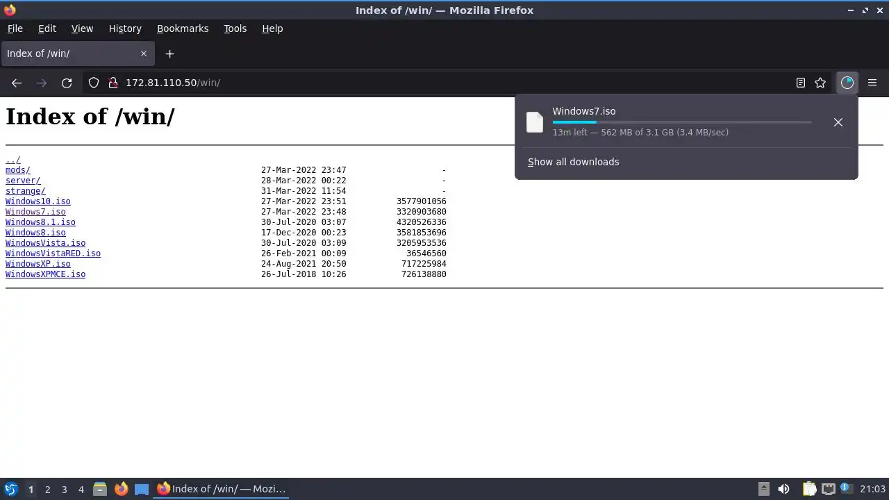Download WindowsVista.iso
The height and width of the screenshot is (500, 889).
coord(45,243)
